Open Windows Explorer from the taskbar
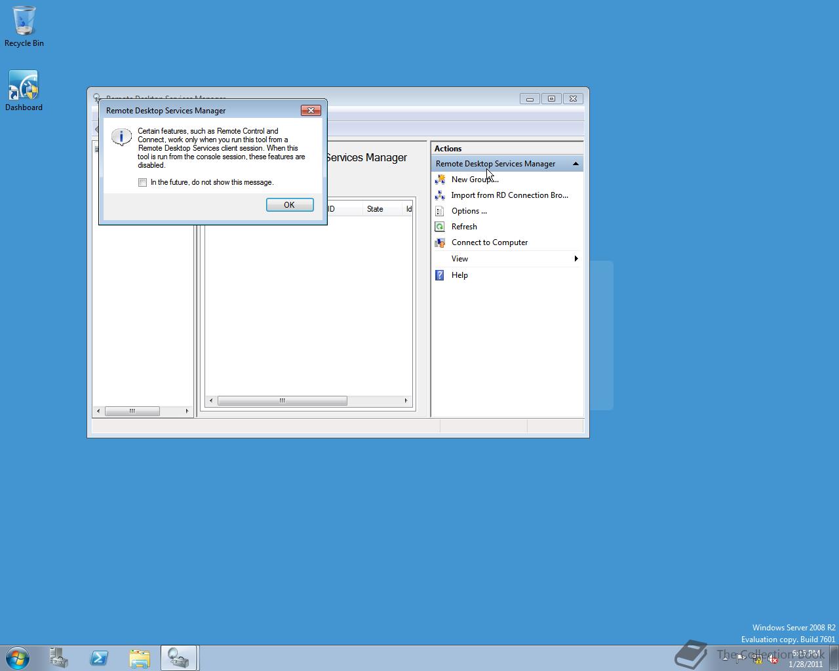839x671 pixels. click(139, 658)
